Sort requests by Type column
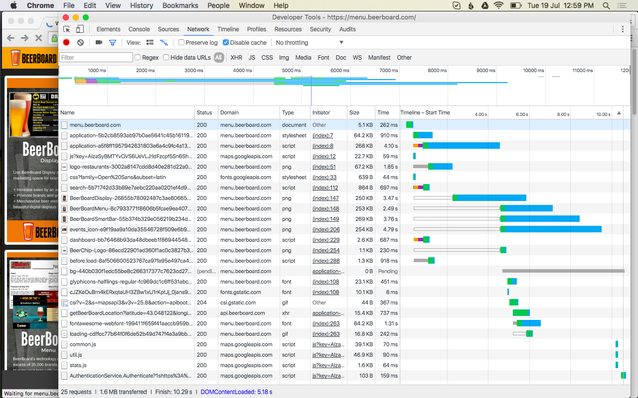This screenshot has height=398, width=638. (295, 113)
